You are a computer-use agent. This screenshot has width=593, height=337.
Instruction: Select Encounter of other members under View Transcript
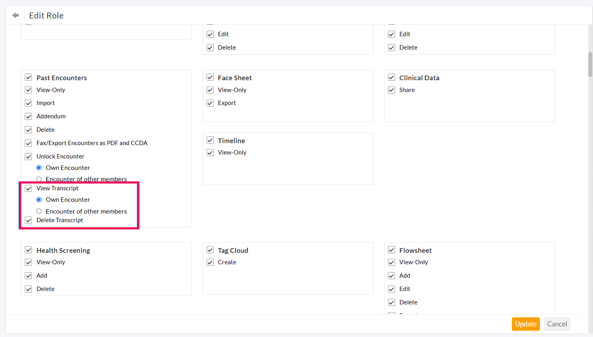(39, 211)
